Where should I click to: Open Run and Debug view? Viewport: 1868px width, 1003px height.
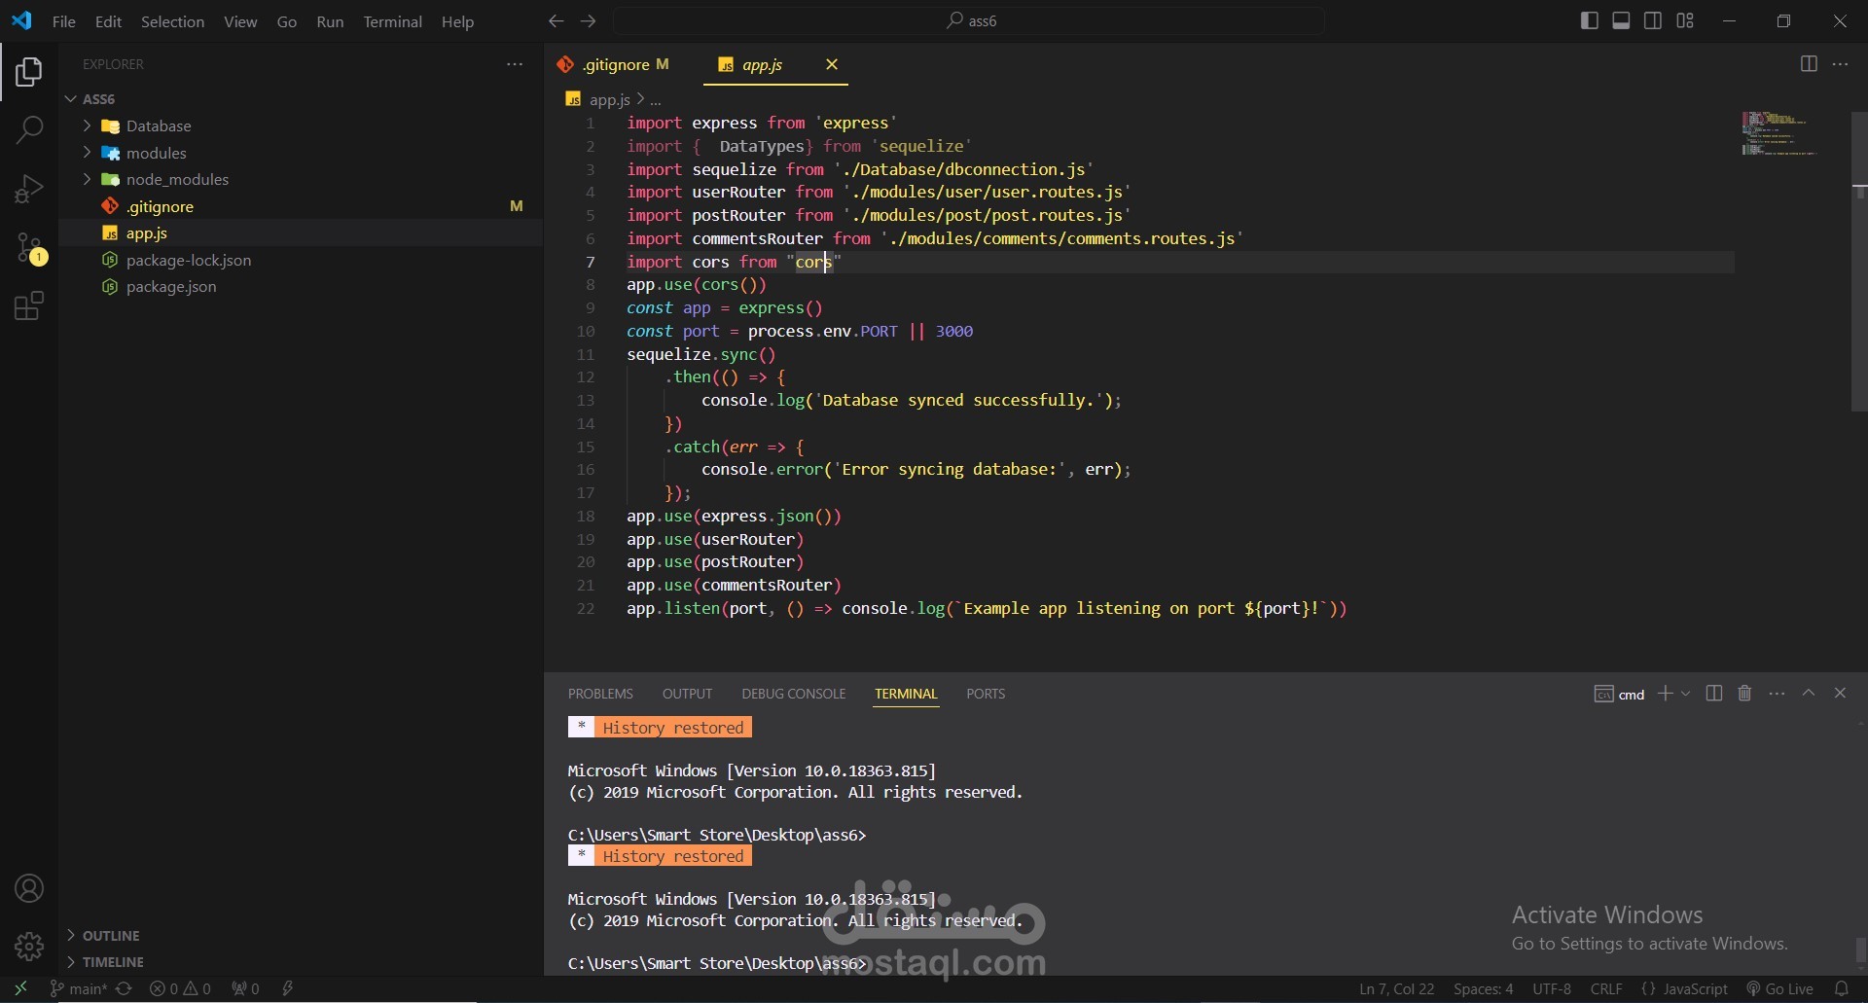pos(29,189)
